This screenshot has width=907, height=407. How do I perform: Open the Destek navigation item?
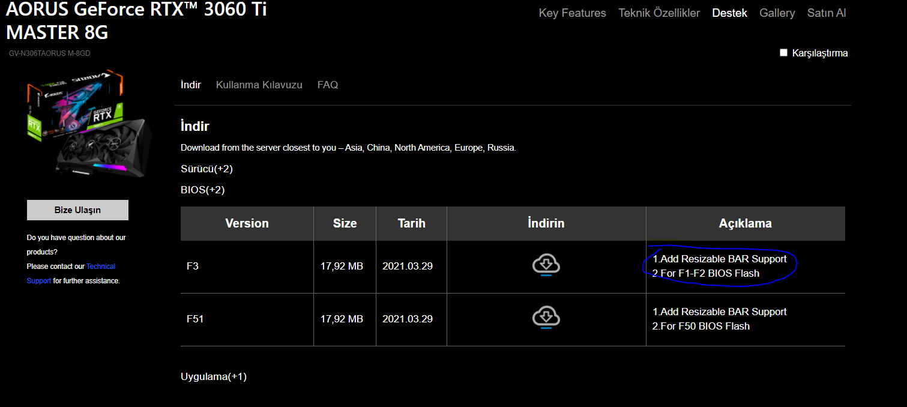pos(729,13)
